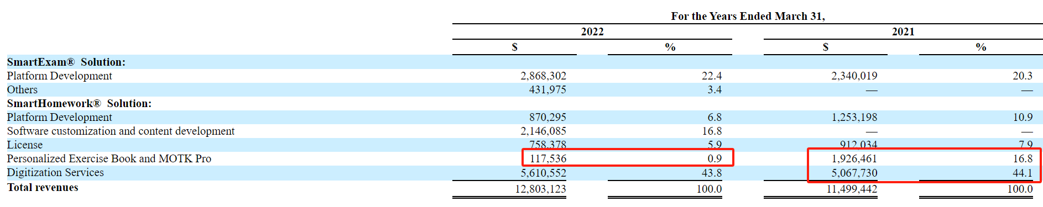Viewport: 1043px width, 207px height.
Task: Click the "Digitization Services" row label
Action: click(55, 172)
